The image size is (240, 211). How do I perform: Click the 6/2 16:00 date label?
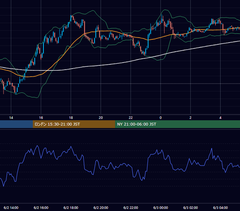(x=41, y=207)
